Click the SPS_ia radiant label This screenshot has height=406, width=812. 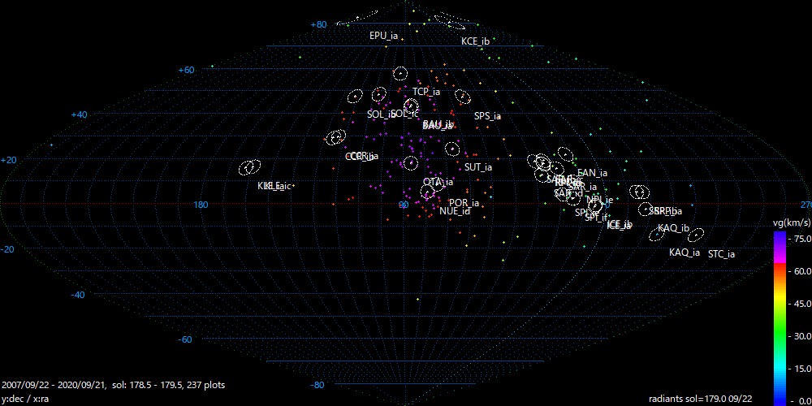pyautogui.click(x=487, y=116)
